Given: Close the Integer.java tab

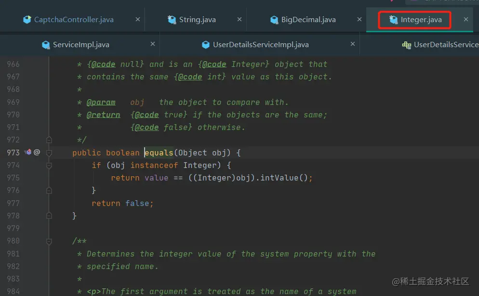Looking at the screenshot, I should point(466,19).
